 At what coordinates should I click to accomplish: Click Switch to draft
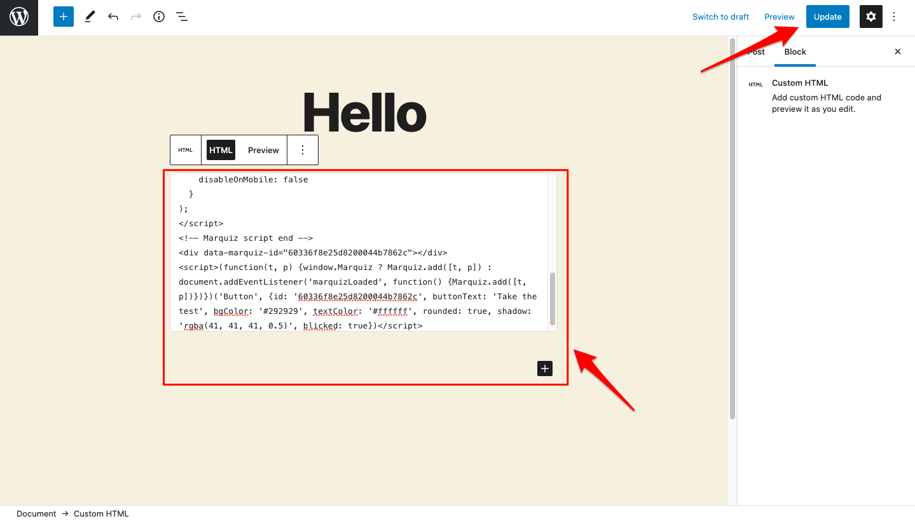(x=720, y=17)
